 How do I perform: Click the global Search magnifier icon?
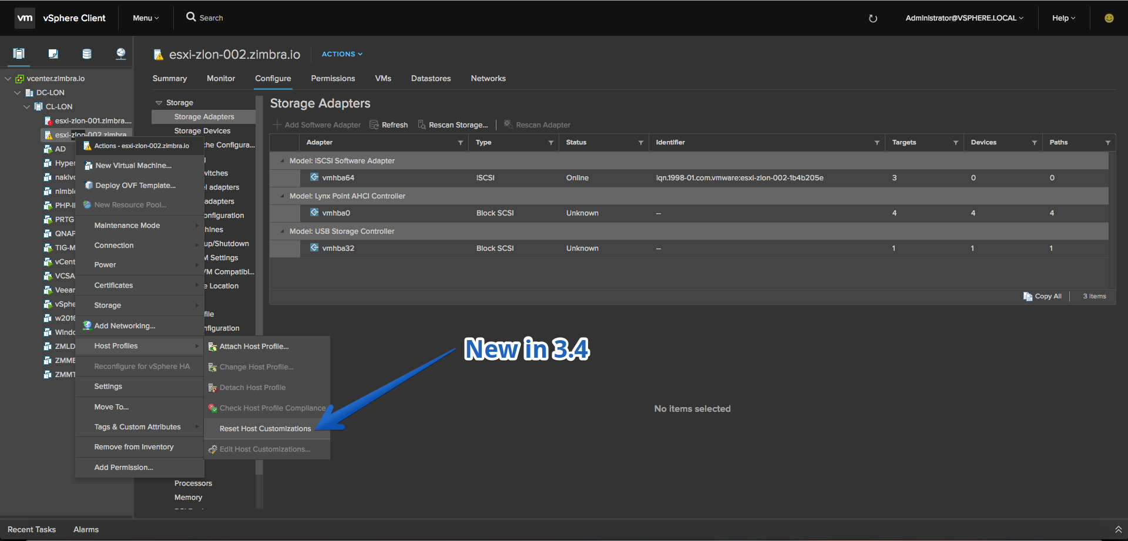191,17
